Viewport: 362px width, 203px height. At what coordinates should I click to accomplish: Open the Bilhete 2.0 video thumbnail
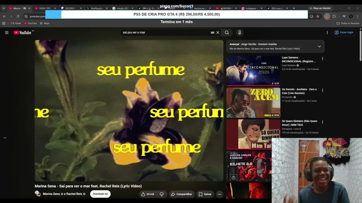tap(249, 166)
